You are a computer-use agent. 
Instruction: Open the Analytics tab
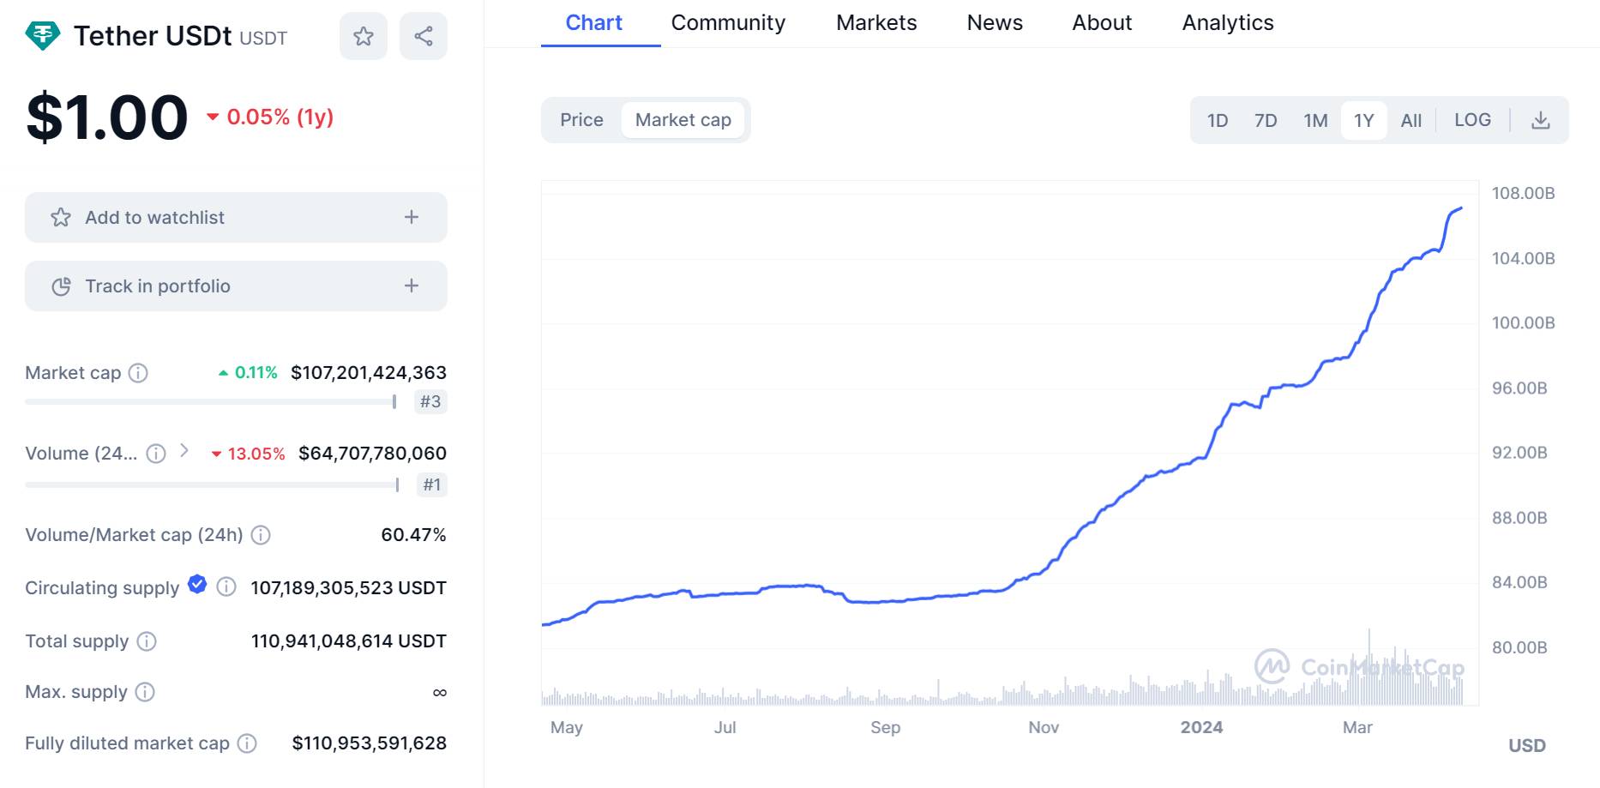(x=1228, y=23)
